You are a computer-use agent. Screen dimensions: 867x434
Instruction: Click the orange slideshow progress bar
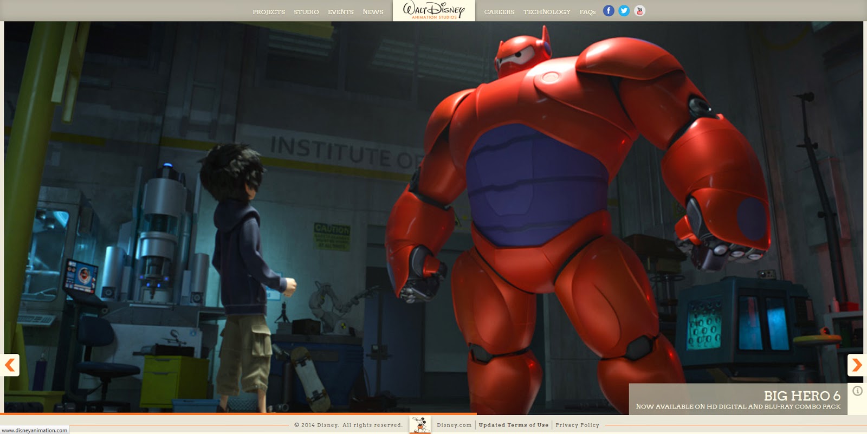tap(238, 414)
